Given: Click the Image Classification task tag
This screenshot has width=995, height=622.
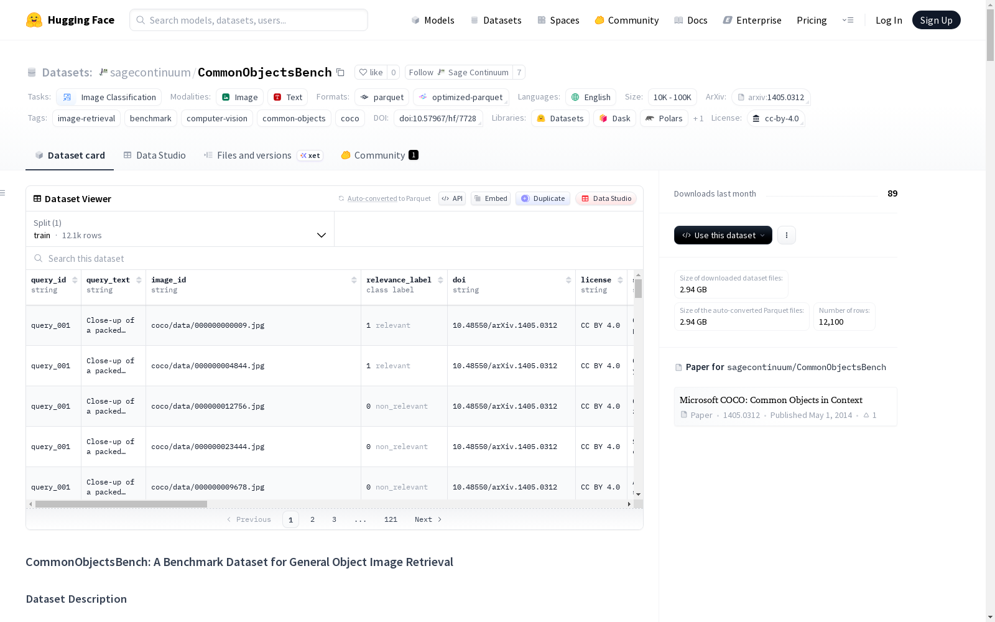Looking at the screenshot, I should [109, 97].
